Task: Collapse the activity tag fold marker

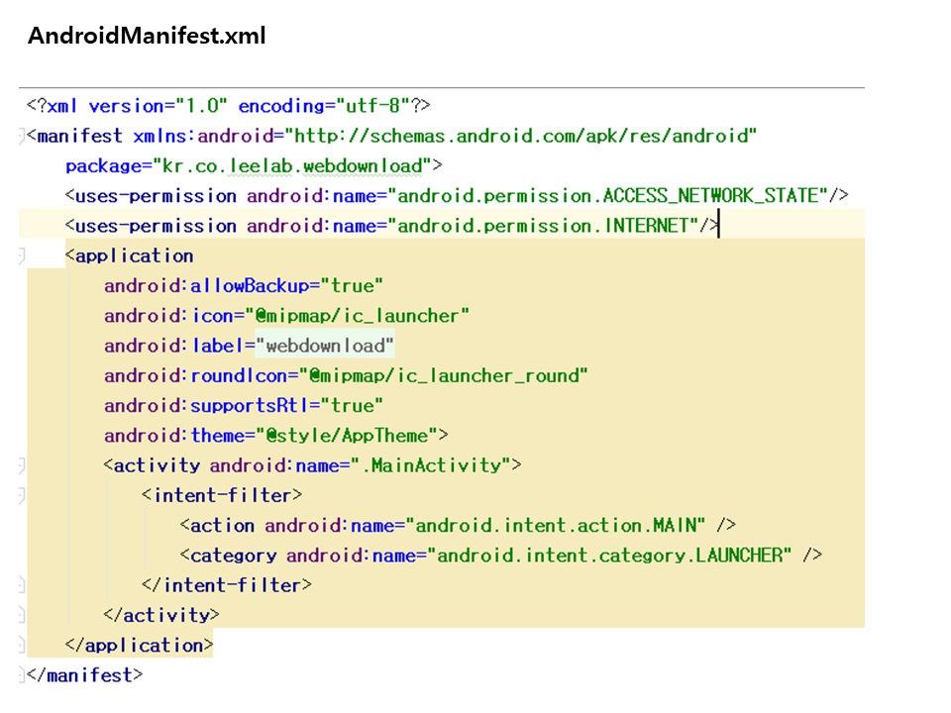Action: pyautogui.click(x=23, y=465)
